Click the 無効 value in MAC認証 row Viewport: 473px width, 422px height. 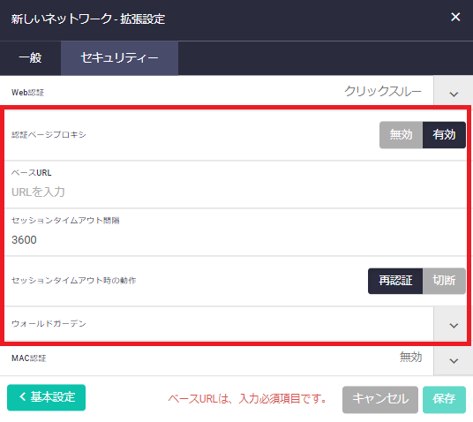[x=410, y=358]
